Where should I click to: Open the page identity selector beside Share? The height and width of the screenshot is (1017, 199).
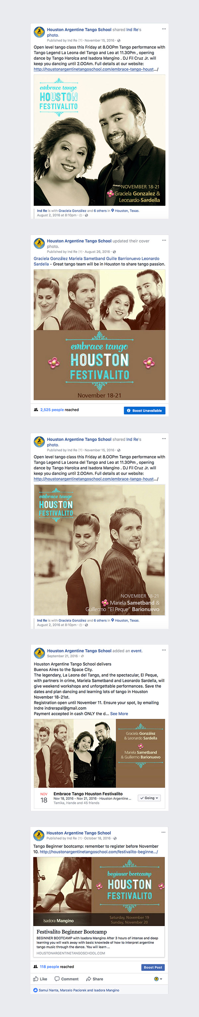tap(158, 979)
